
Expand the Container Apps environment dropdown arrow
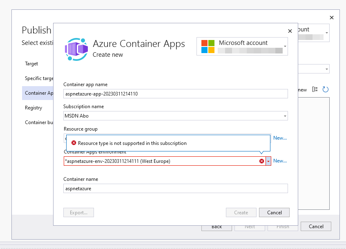(268, 161)
